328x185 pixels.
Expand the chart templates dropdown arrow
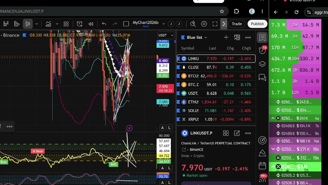[57, 24]
